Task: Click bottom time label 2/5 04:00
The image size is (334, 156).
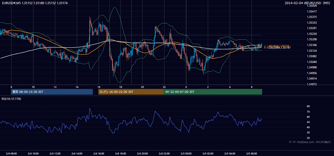Action: 229,153
